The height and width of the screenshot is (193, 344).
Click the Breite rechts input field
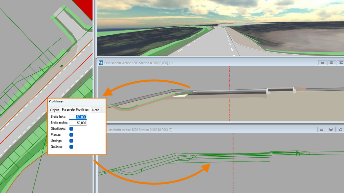78,123
